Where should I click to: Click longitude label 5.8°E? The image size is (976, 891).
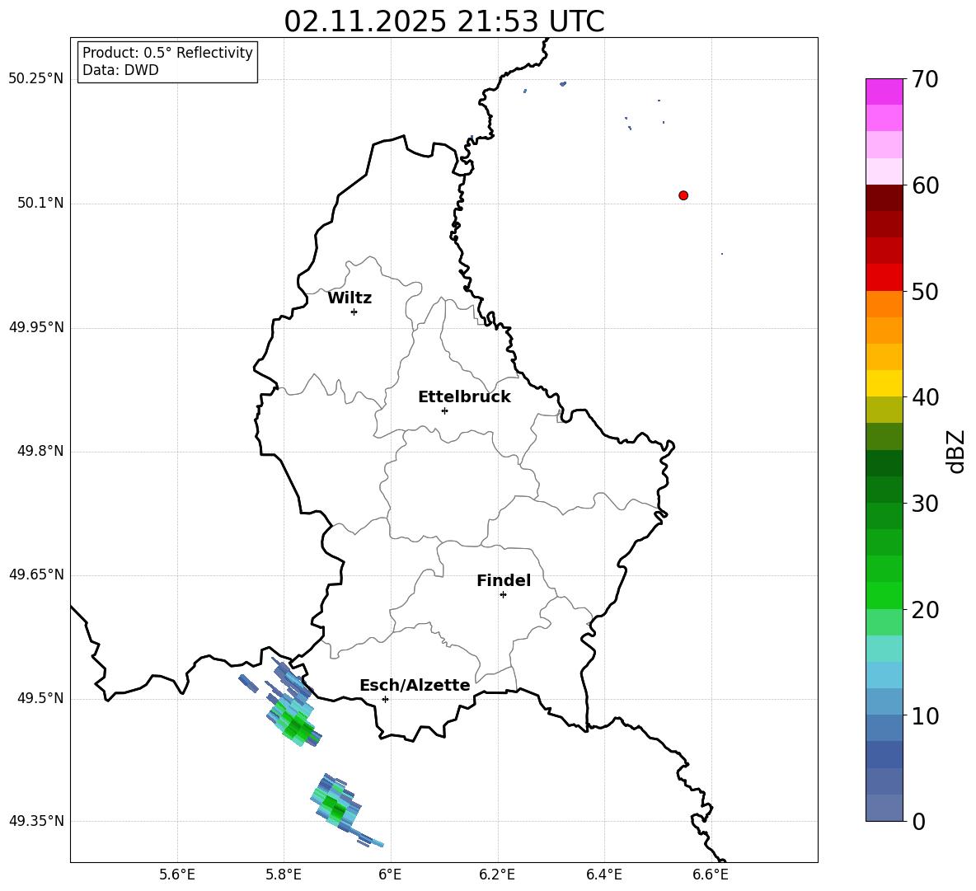pyautogui.click(x=284, y=875)
